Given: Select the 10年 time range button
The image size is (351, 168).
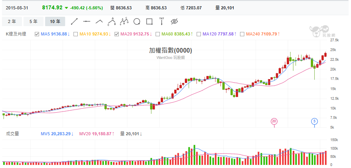Looking at the screenshot, I should [55, 21].
